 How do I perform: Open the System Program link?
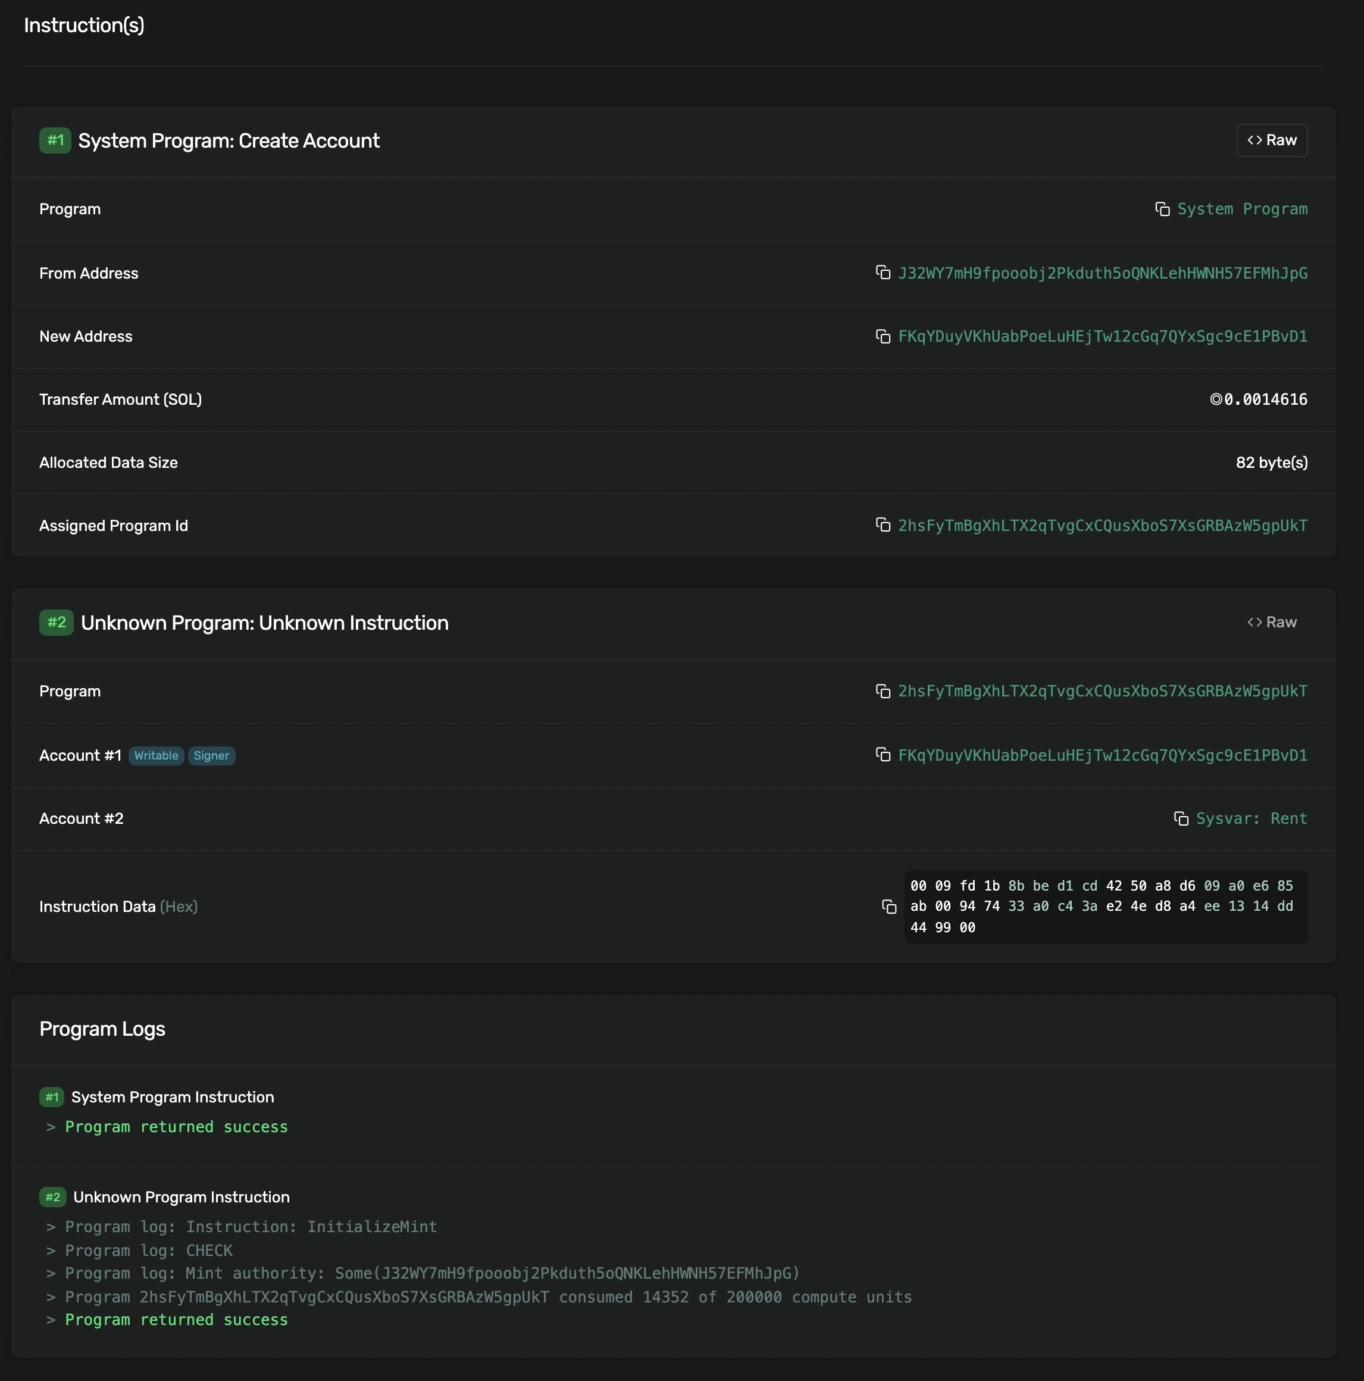1242,209
